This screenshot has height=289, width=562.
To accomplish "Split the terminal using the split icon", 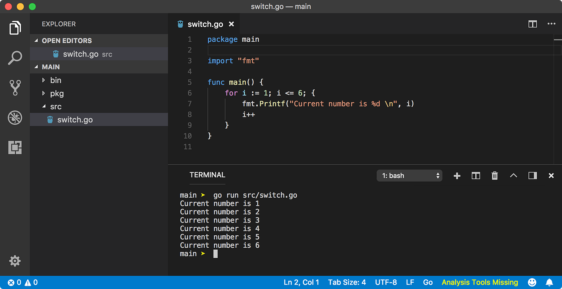I will 476,176.
